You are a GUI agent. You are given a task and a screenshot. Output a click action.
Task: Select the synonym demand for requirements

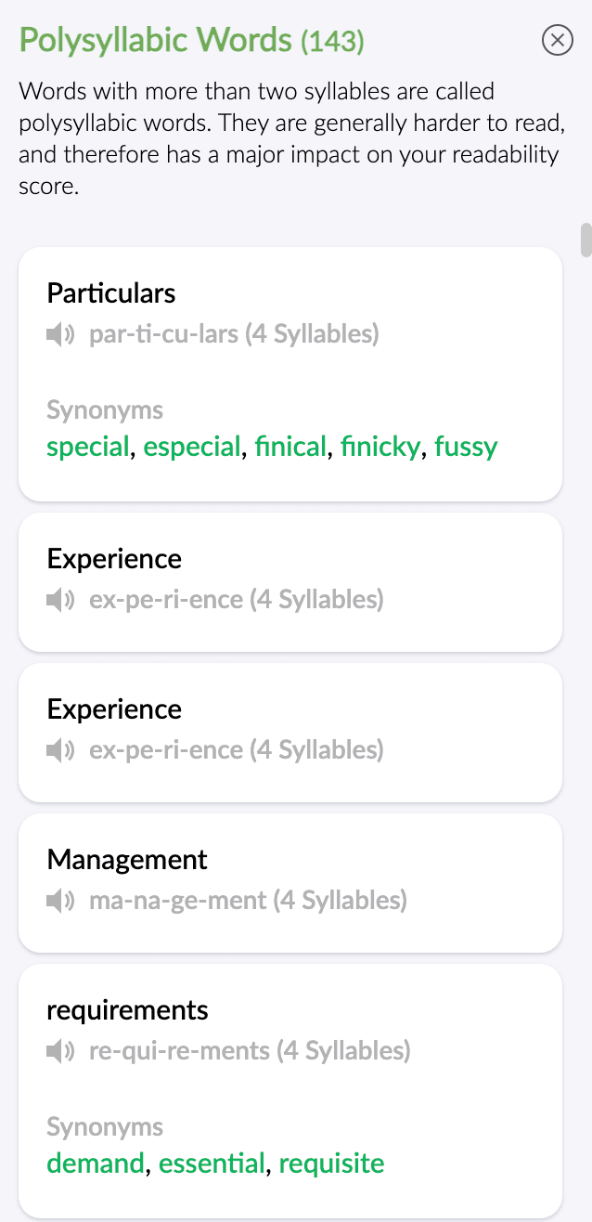coord(95,1163)
